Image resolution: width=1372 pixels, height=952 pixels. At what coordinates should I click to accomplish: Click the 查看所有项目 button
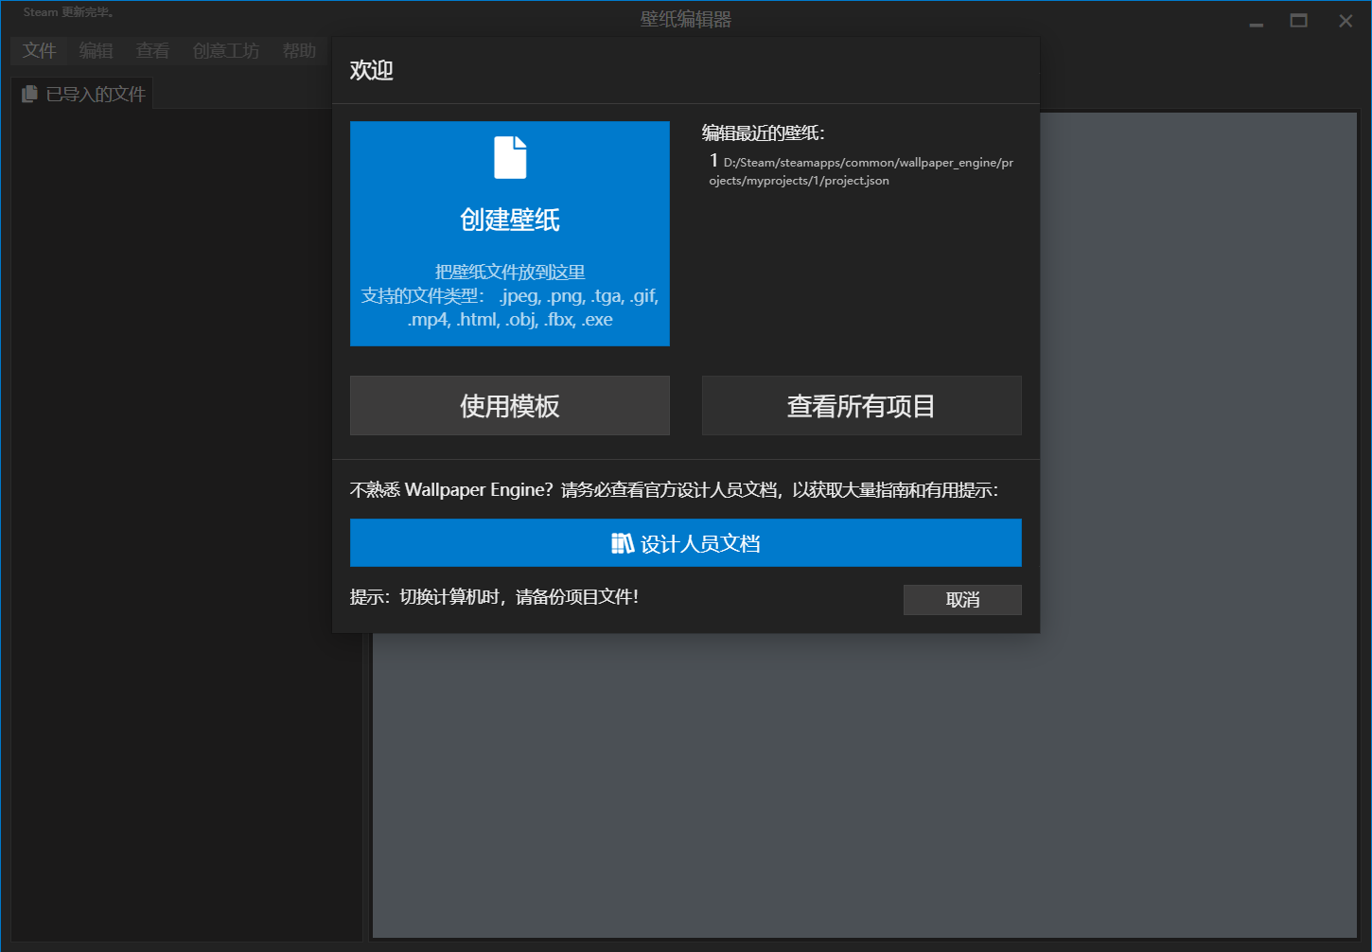tap(862, 406)
